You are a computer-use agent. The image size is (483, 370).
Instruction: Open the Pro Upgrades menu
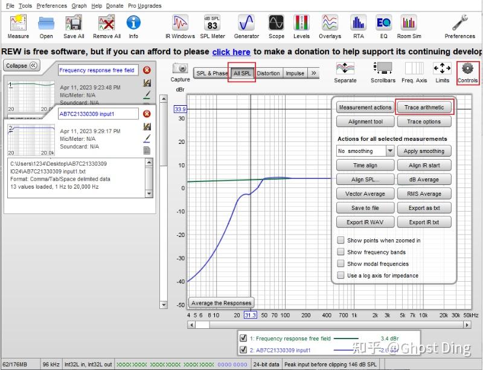145,6
